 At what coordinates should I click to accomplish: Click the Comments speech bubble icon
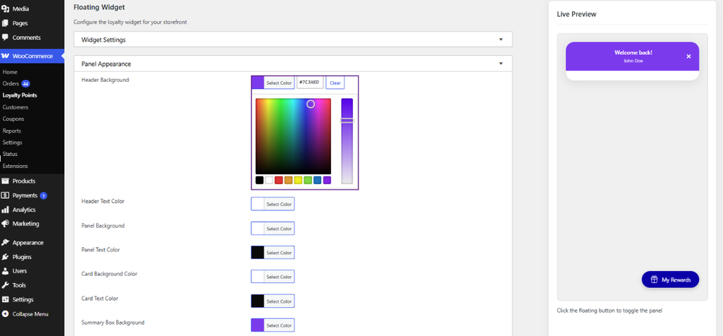pos(5,37)
